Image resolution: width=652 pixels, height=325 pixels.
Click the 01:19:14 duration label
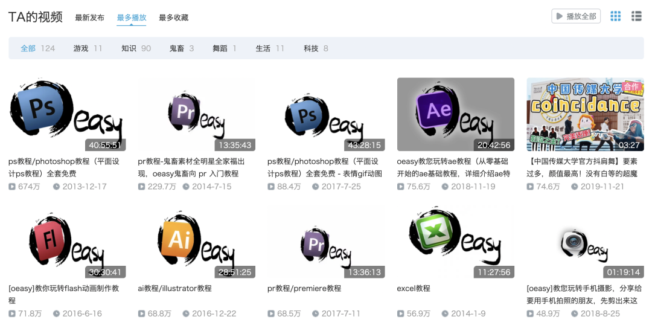[x=624, y=272]
